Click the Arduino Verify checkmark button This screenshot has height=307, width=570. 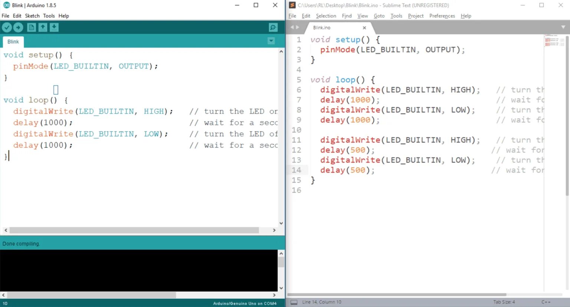7,27
